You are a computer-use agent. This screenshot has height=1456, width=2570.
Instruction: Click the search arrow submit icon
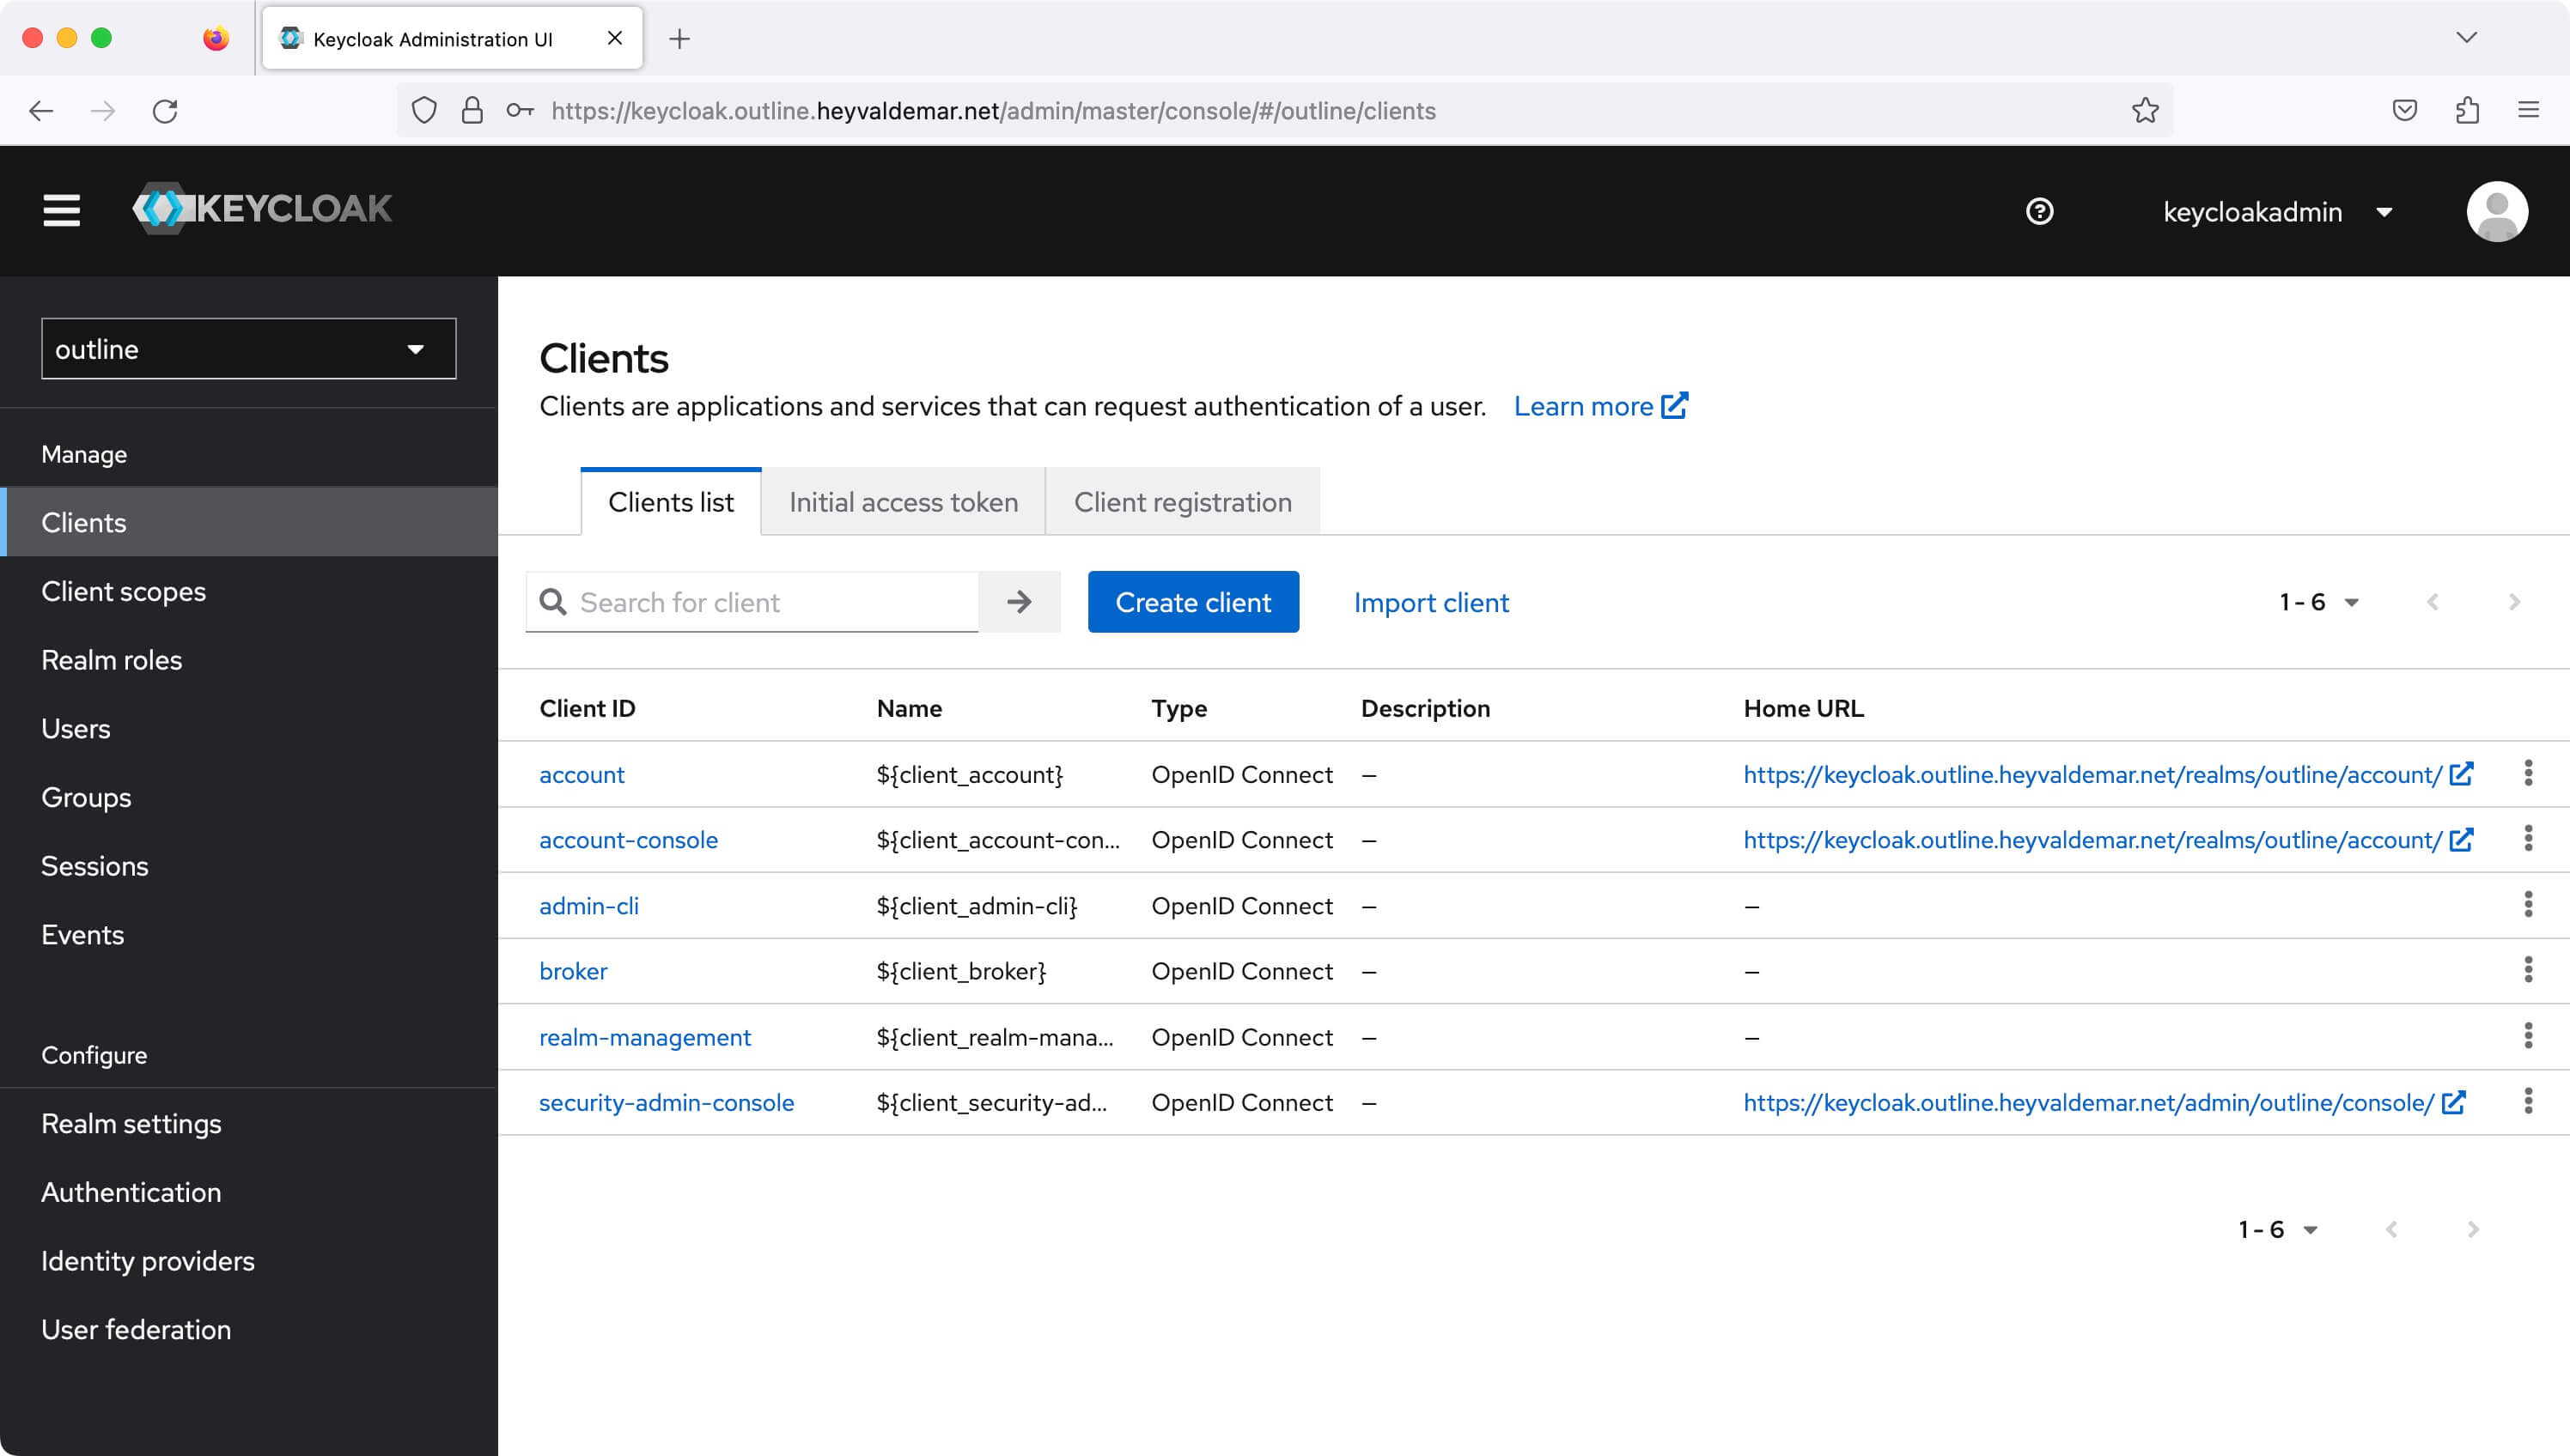1020,602
